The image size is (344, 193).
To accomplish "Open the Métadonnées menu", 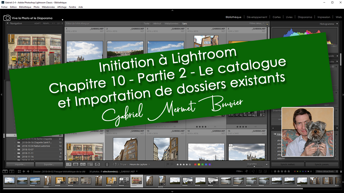I will (48, 7).
